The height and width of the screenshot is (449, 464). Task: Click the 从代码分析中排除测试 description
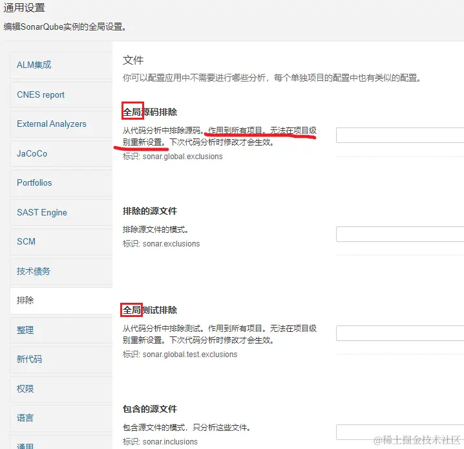click(220, 334)
